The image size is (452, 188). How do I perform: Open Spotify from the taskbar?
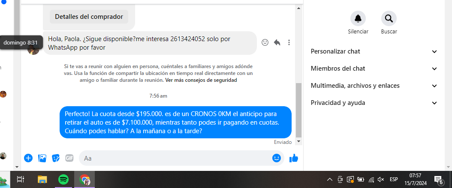63,180
